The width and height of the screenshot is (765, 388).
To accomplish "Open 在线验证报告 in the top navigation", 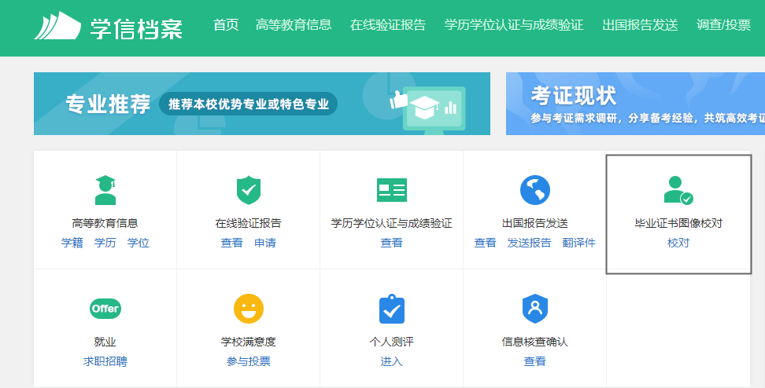I will click(x=387, y=25).
